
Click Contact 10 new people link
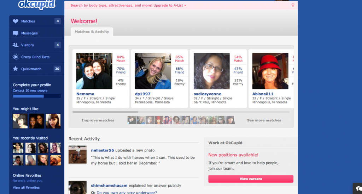(x=30, y=90)
